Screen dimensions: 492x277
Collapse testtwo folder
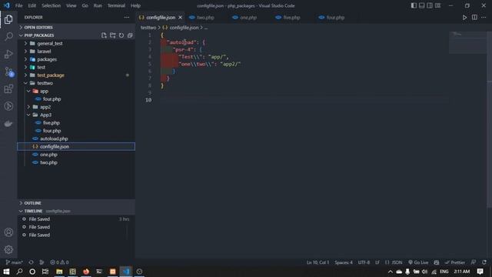point(76,83)
